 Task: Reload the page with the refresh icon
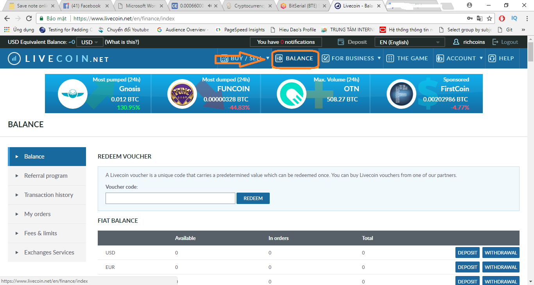coord(29,18)
